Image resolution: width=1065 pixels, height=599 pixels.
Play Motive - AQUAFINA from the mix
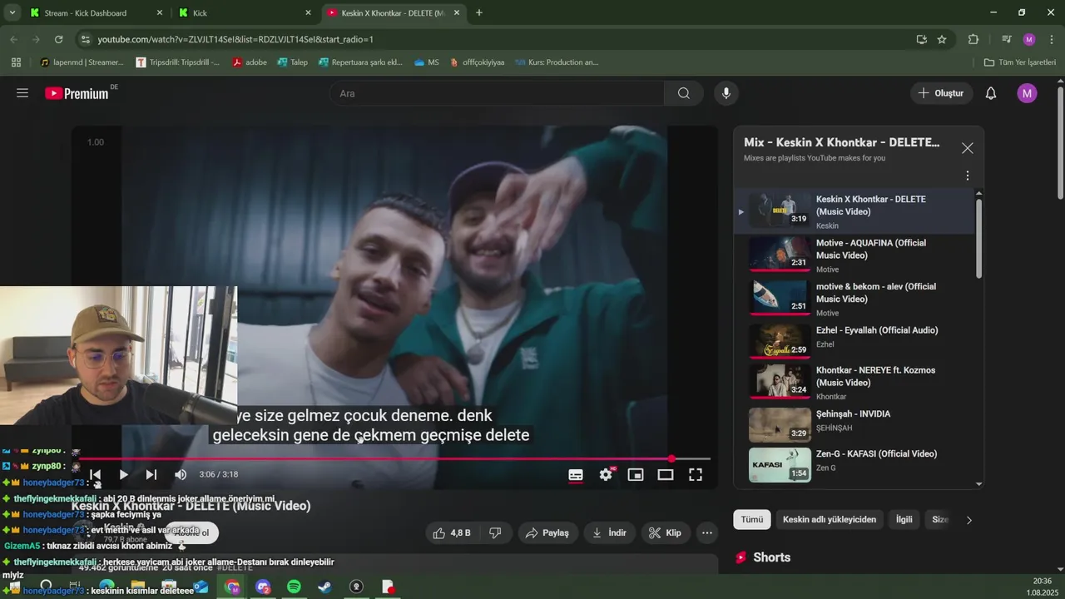854,255
